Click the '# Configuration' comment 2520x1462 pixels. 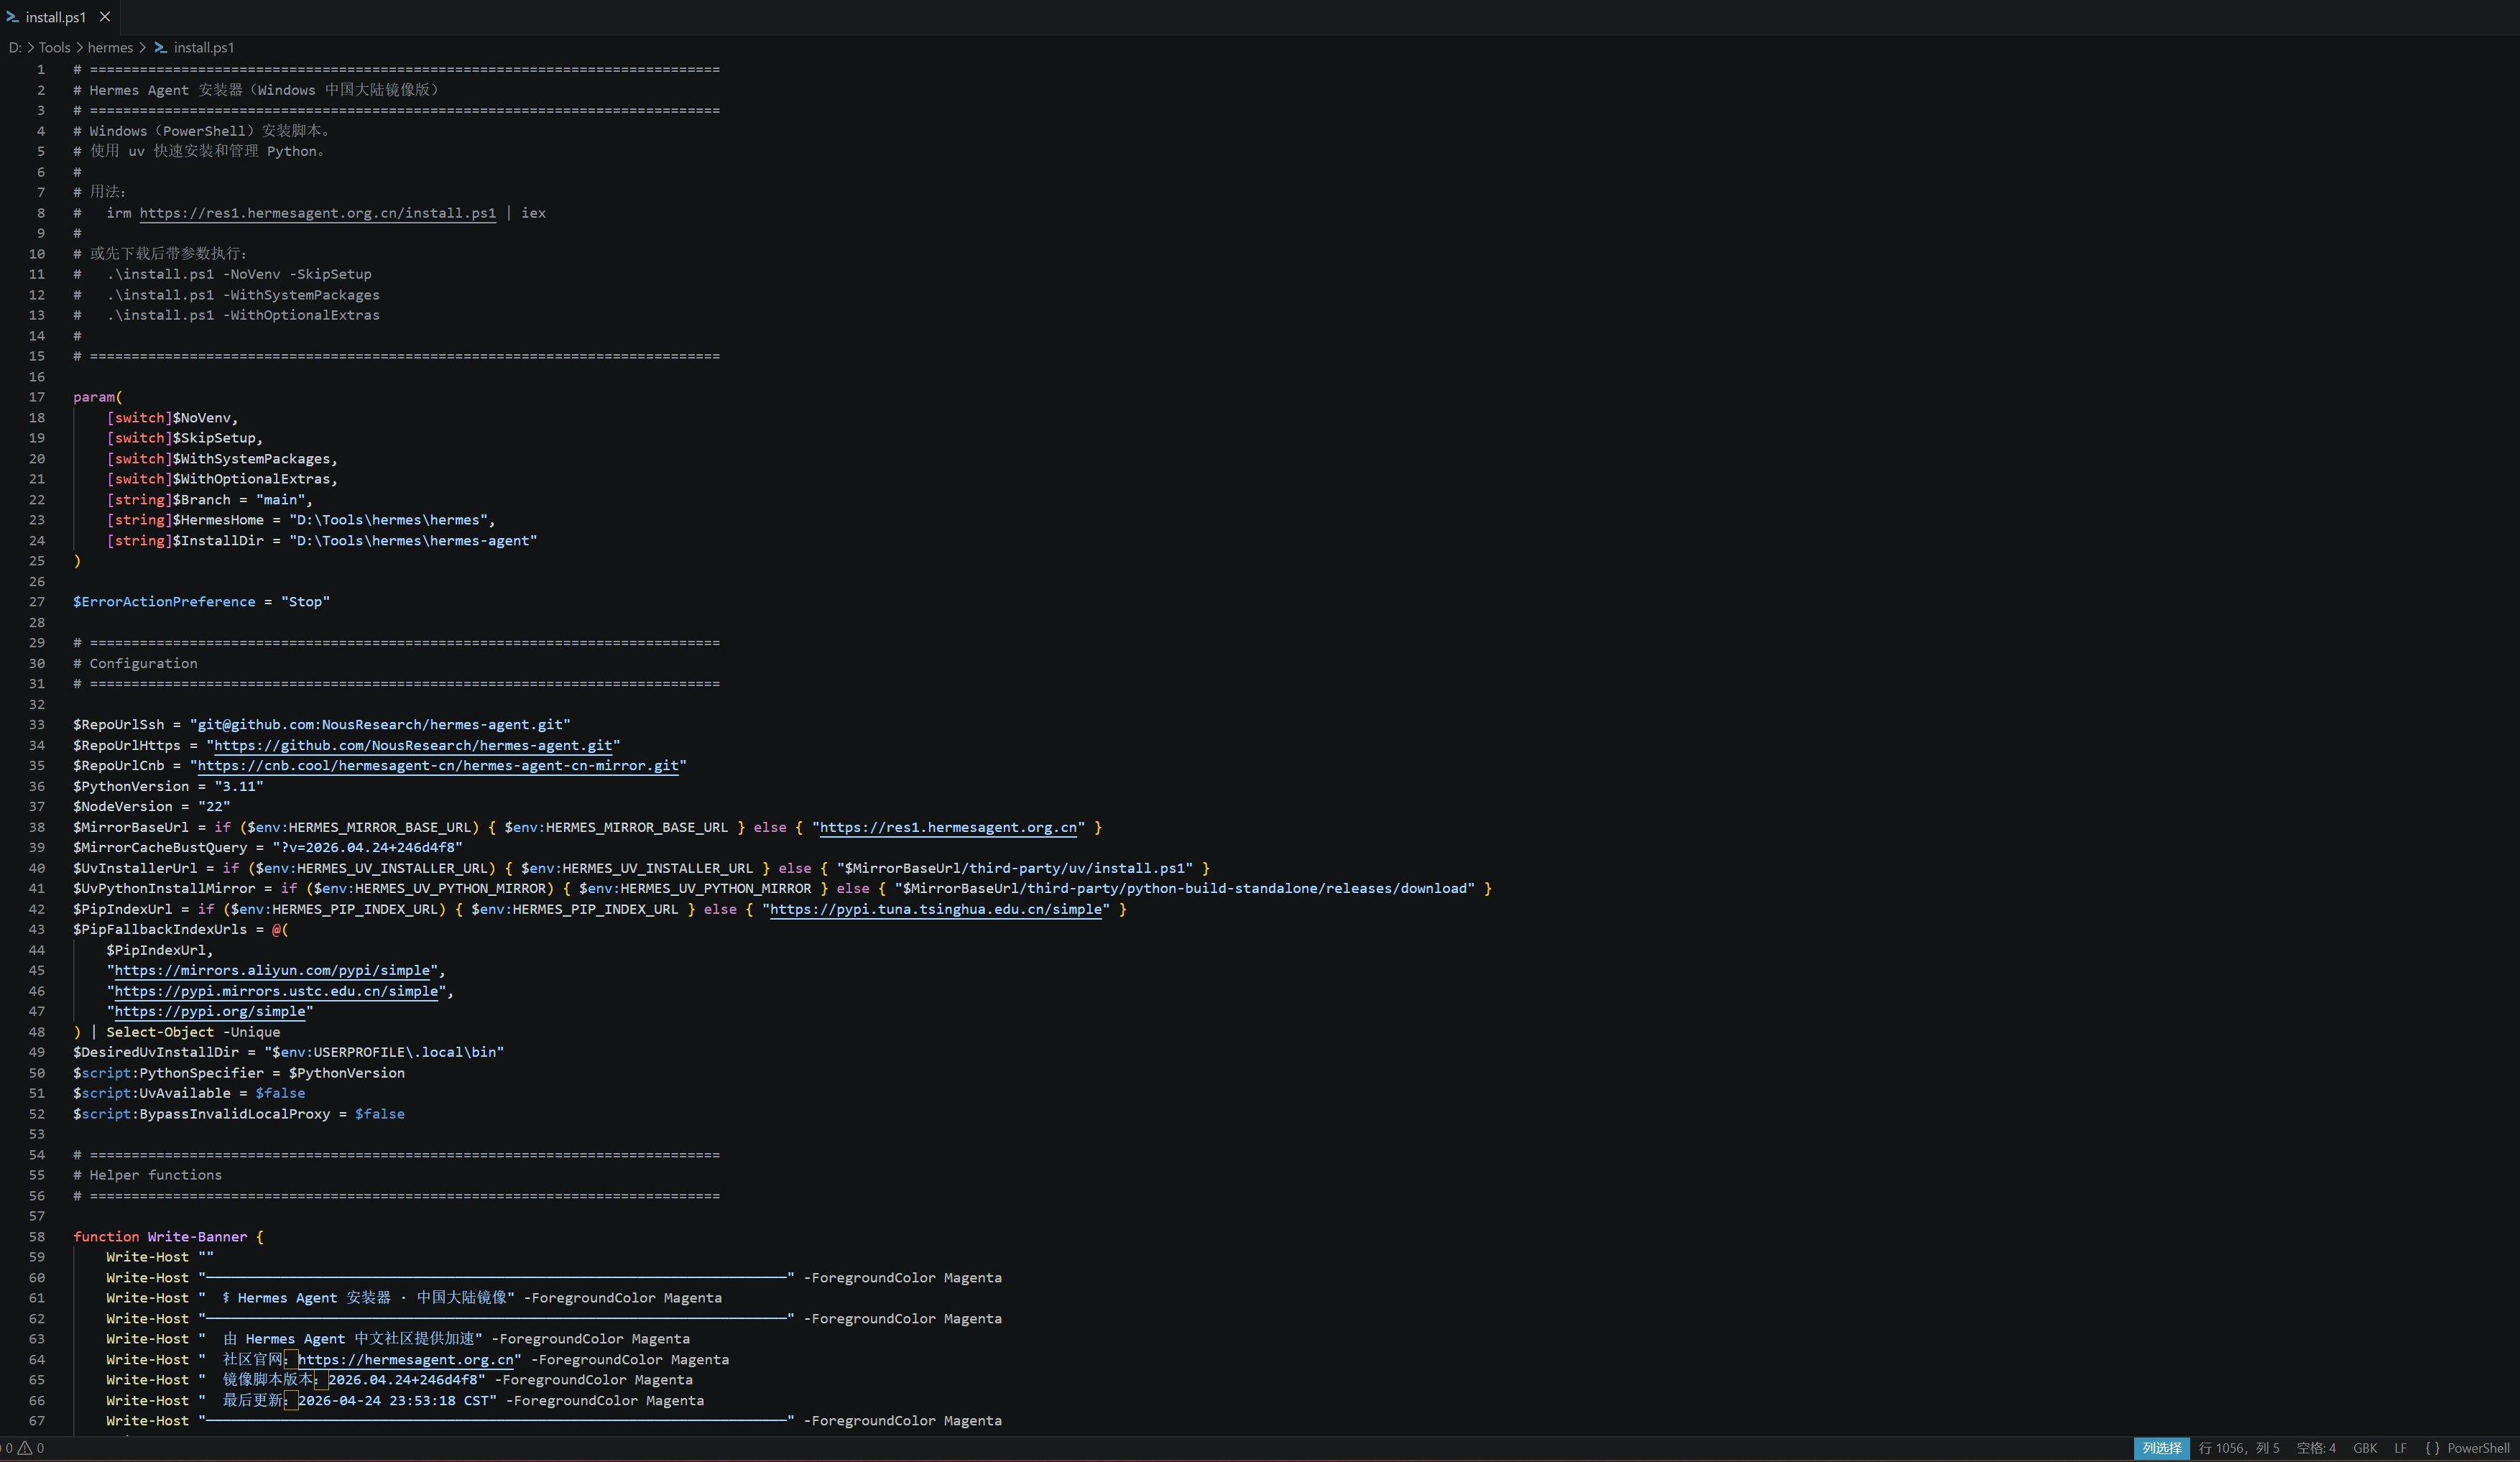[x=135, y=663]
